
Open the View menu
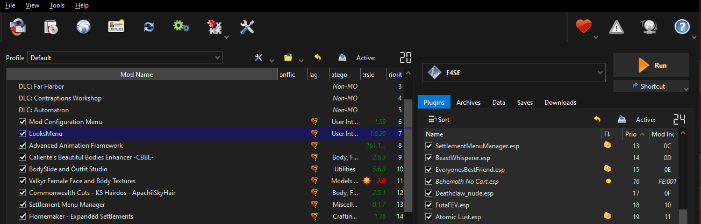click(32, 5)
